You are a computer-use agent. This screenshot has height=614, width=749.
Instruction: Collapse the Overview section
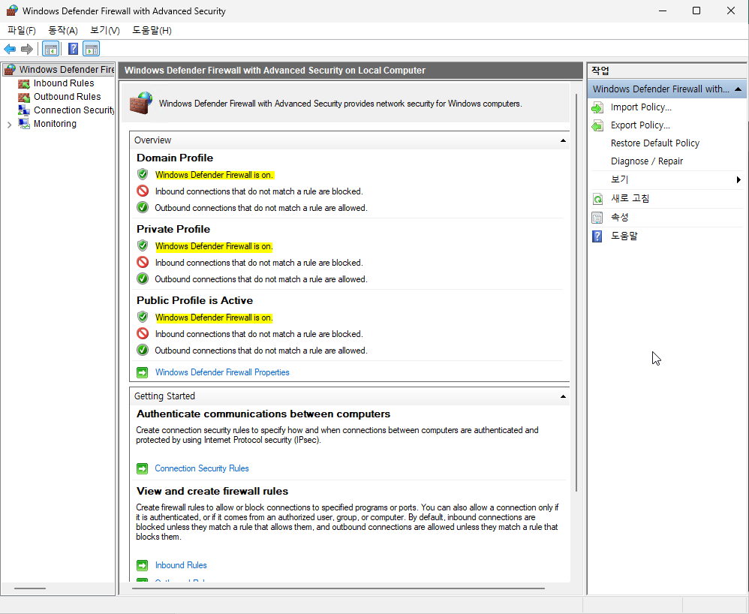[563, 140]
